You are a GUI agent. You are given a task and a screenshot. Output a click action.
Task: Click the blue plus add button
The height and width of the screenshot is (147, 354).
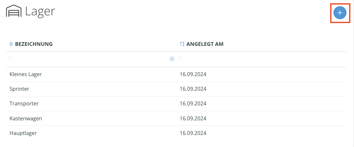340,13
